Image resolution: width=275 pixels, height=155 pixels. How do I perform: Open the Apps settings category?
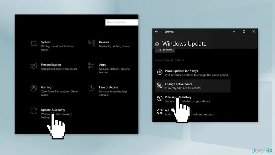(x=109, y=68)
